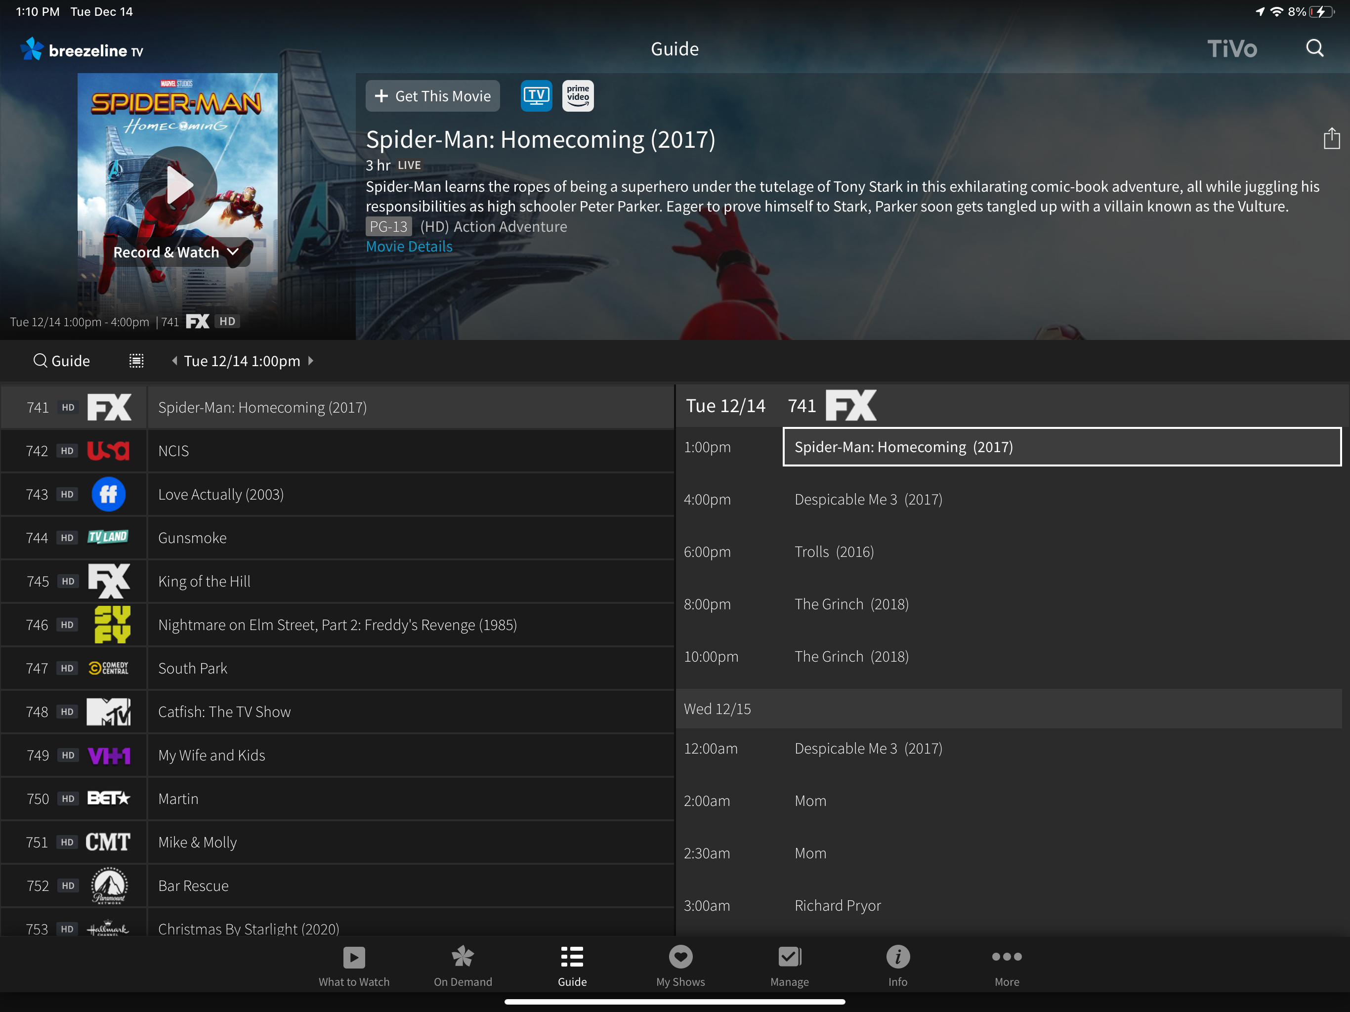The image size is (1350, 1012).
Task: Select the Comedy Central channel 747 logo
Action: tap(109, 668)
